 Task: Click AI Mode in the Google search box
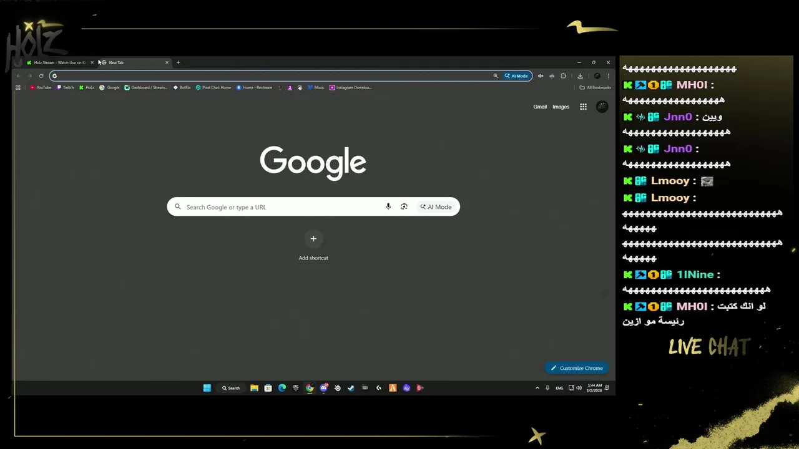coord(436,207)
